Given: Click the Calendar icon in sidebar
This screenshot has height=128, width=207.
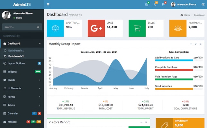Looking at the screenshot, I should pos(5,113).
